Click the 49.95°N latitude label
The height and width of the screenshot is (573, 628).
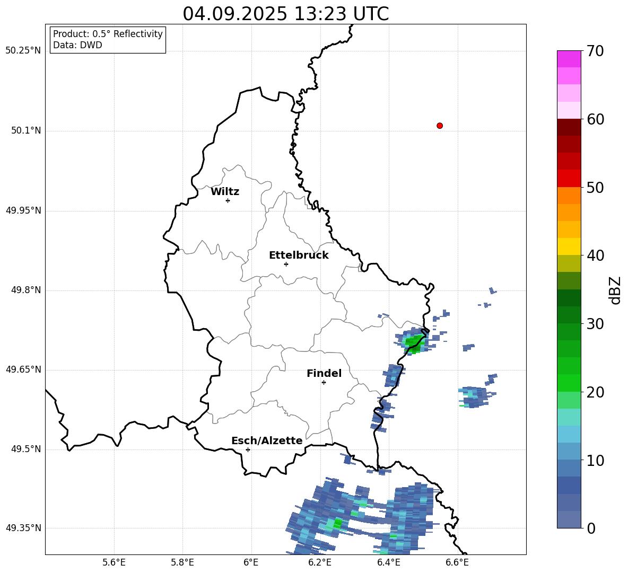pyautogui.click(x=23, y=210)
